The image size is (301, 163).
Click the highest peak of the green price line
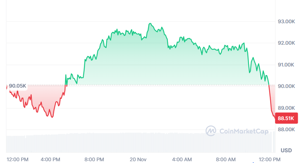150,24
